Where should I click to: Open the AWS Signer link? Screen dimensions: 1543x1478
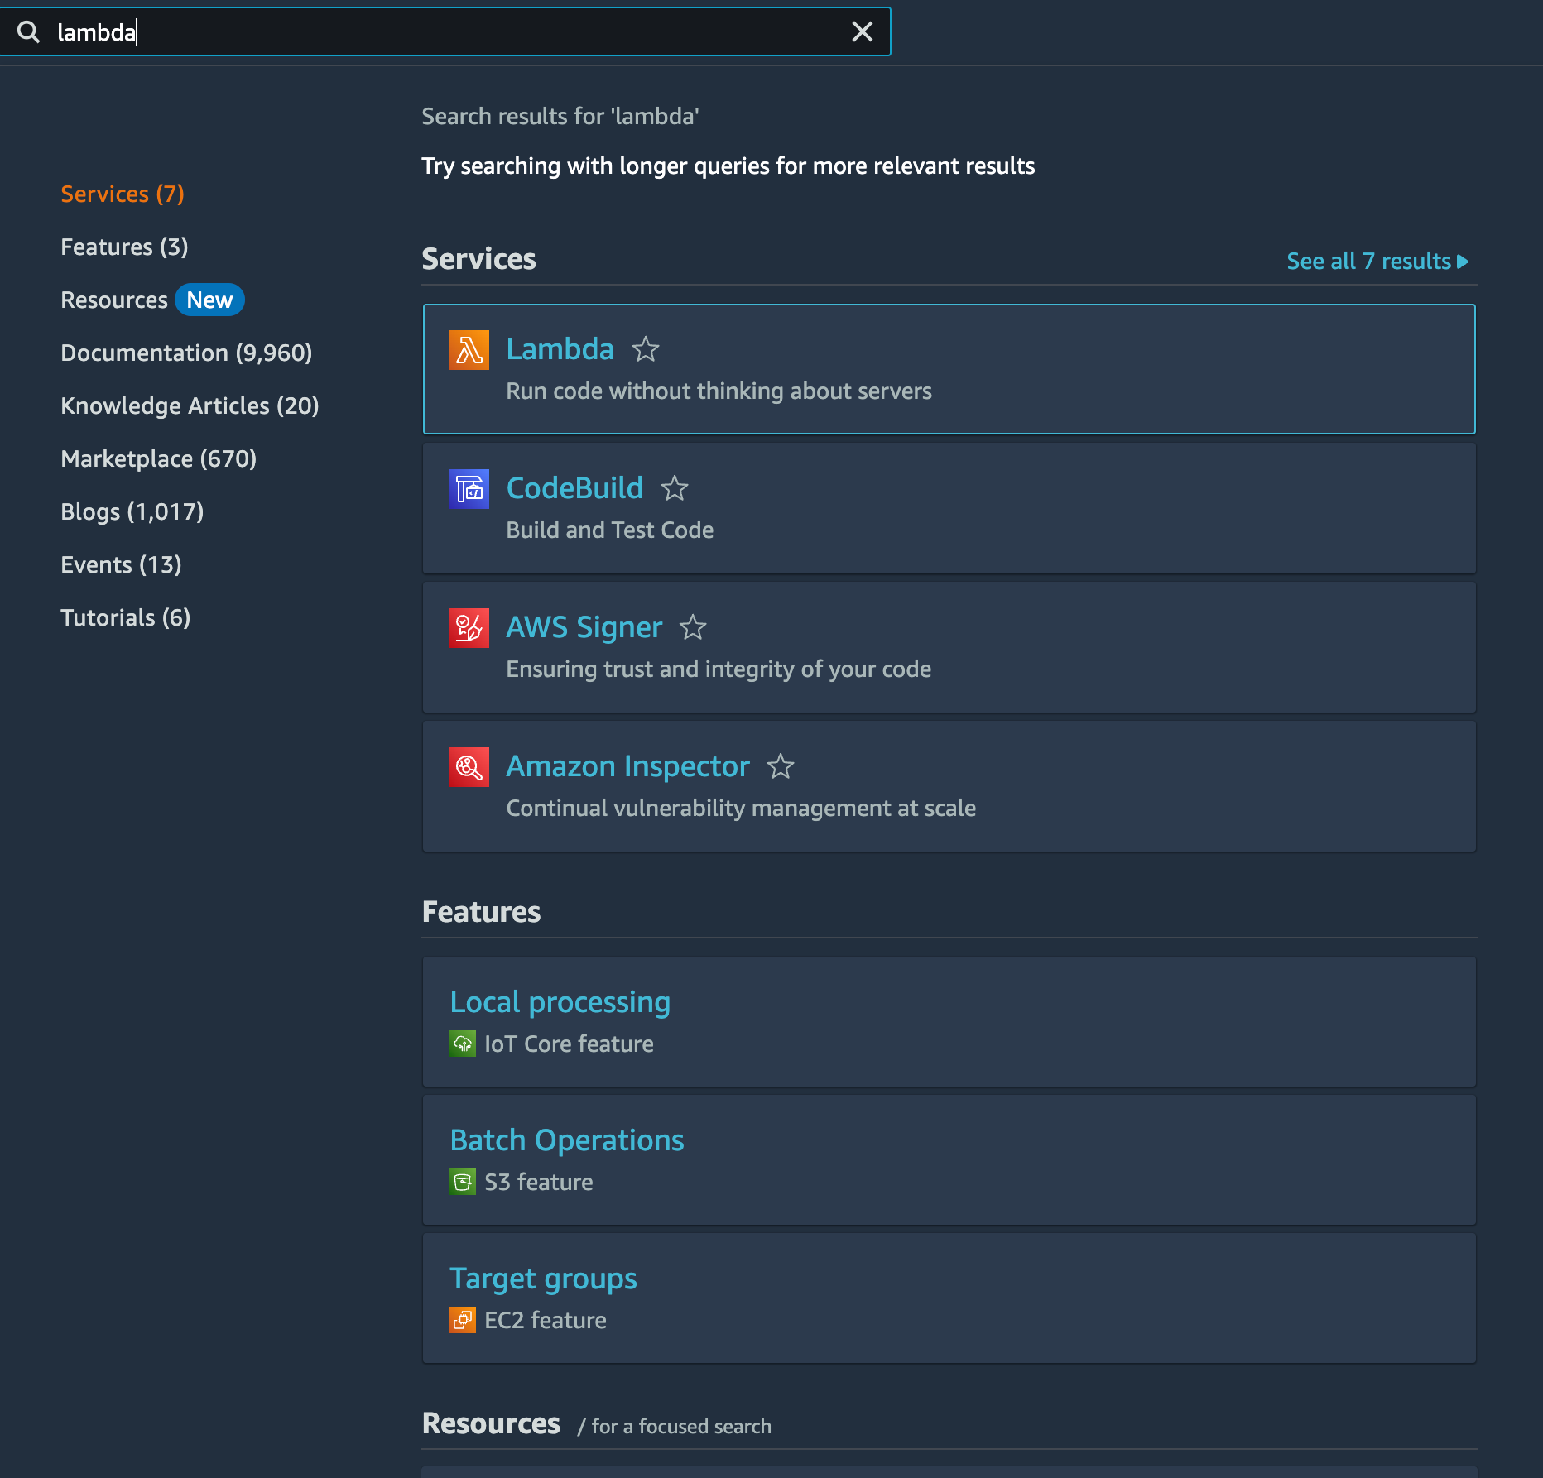[584, 627]
